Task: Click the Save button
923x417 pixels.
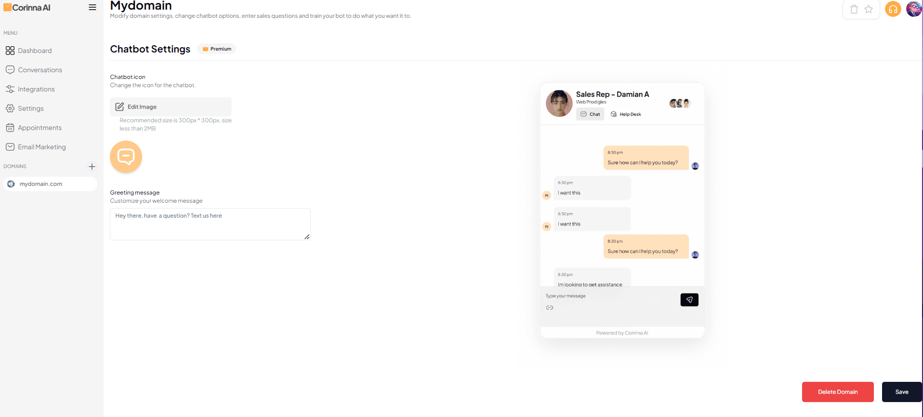Action: (901, 392)
